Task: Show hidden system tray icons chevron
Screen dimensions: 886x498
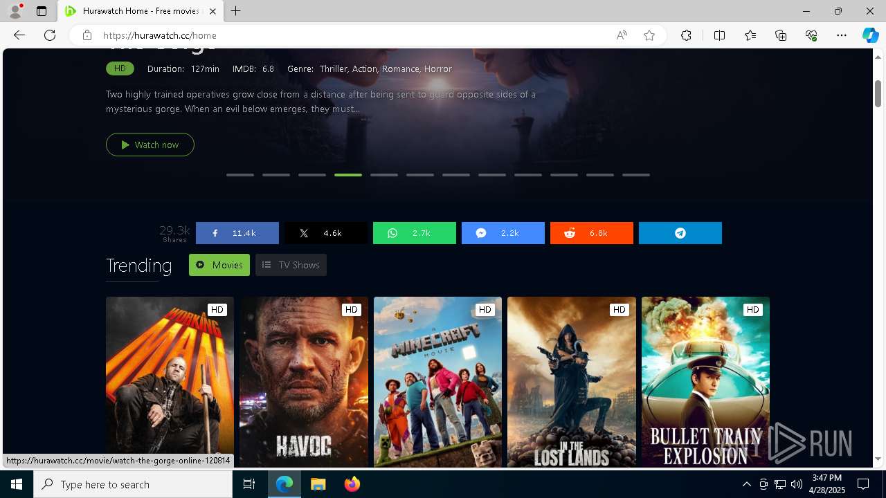Action: [x=746, y=484]
